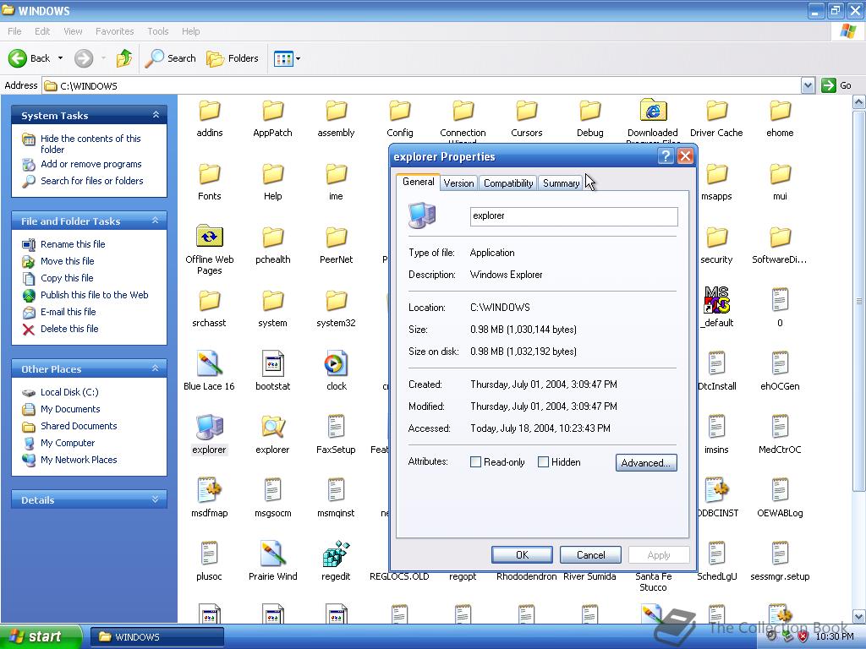The height and width of the screenshot is (649, 866).
Task: Click the Back toolbar button
Action: click(x=30, y=58)
